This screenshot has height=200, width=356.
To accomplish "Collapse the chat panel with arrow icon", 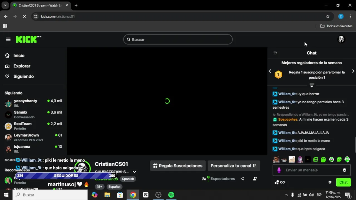I will 275,53.
